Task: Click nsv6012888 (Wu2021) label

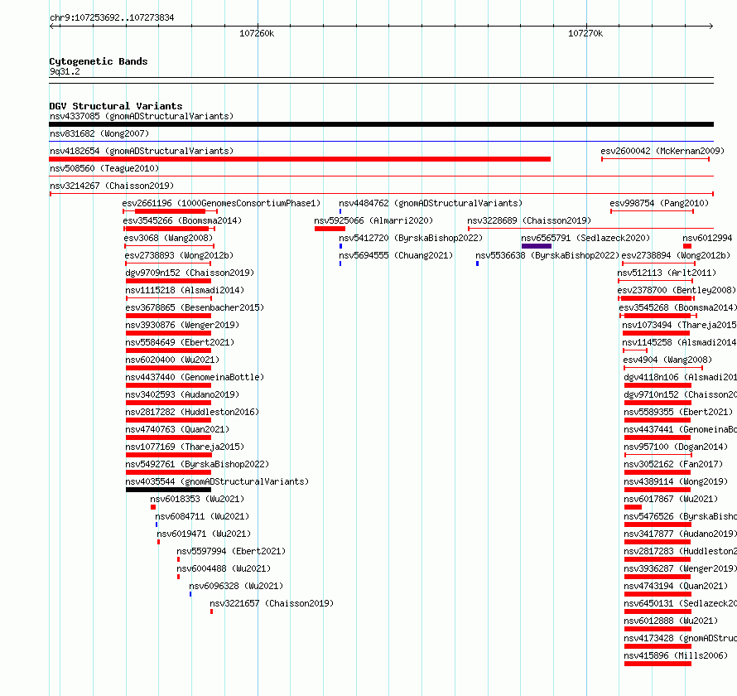Action: 671,621
